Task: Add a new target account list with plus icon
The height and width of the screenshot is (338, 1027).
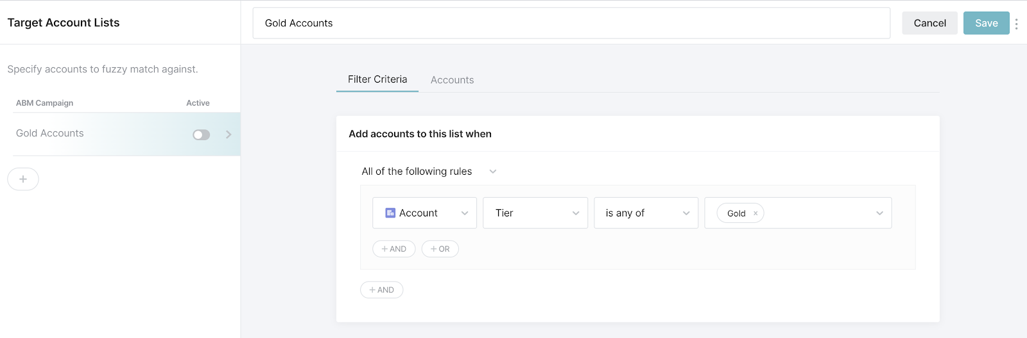Action: click(x=23, y=179)
